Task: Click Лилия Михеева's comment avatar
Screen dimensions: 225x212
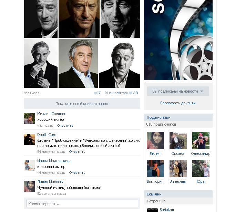Action: [30, 187]
